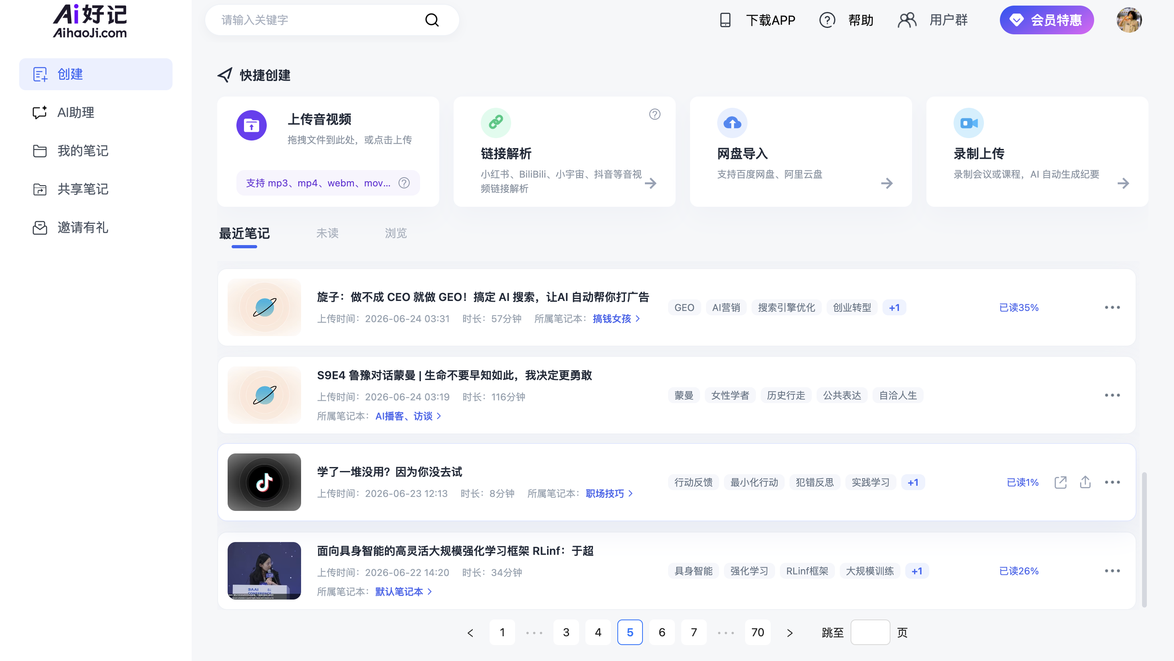1174x661 pixels.
Task: Open more options for 学了一堆没用 note
Action: (1112, 482)
